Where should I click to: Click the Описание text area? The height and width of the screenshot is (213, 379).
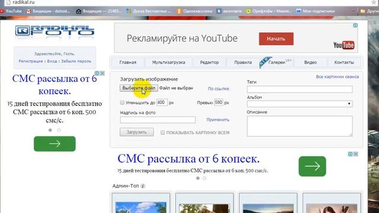click(300, 126)
